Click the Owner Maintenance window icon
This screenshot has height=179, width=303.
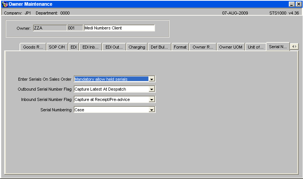coord(5,4)
